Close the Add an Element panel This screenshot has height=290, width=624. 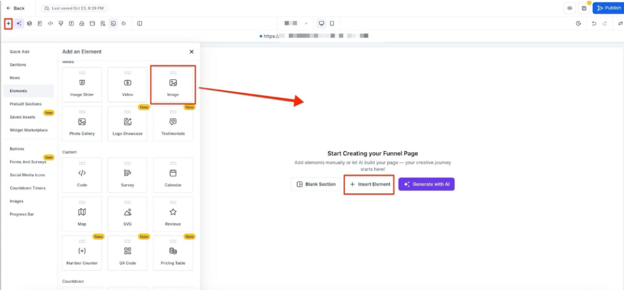coord(191,52)
